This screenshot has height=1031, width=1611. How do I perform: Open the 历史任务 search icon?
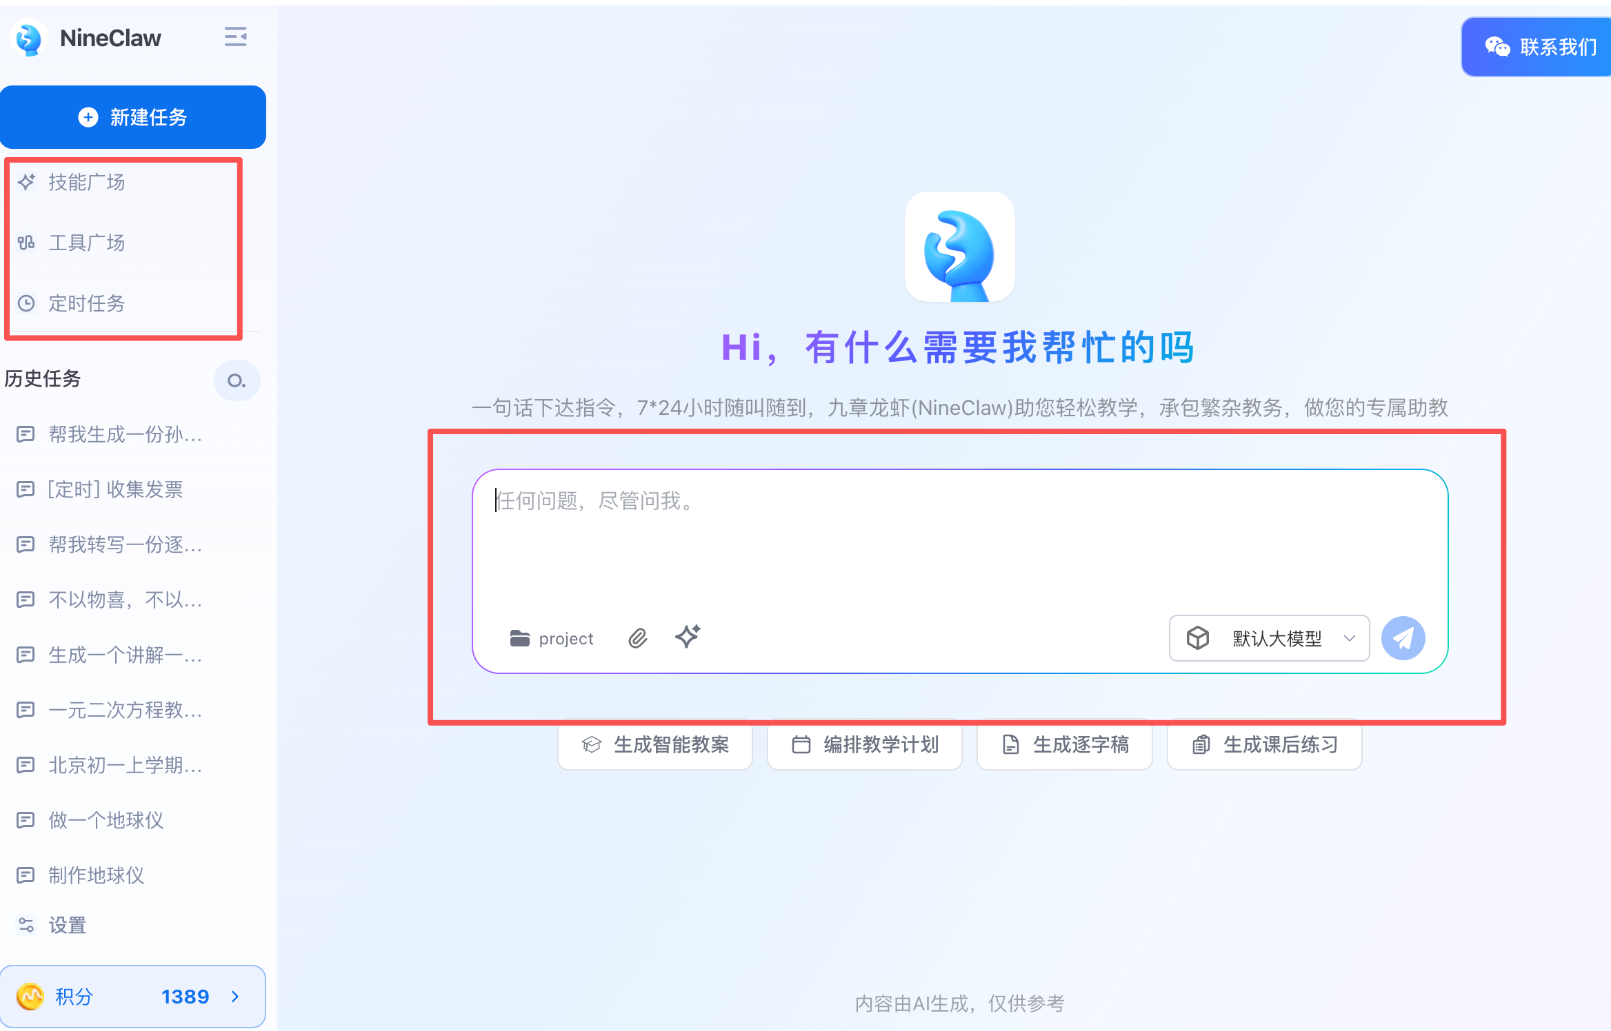tap(237, 380)
